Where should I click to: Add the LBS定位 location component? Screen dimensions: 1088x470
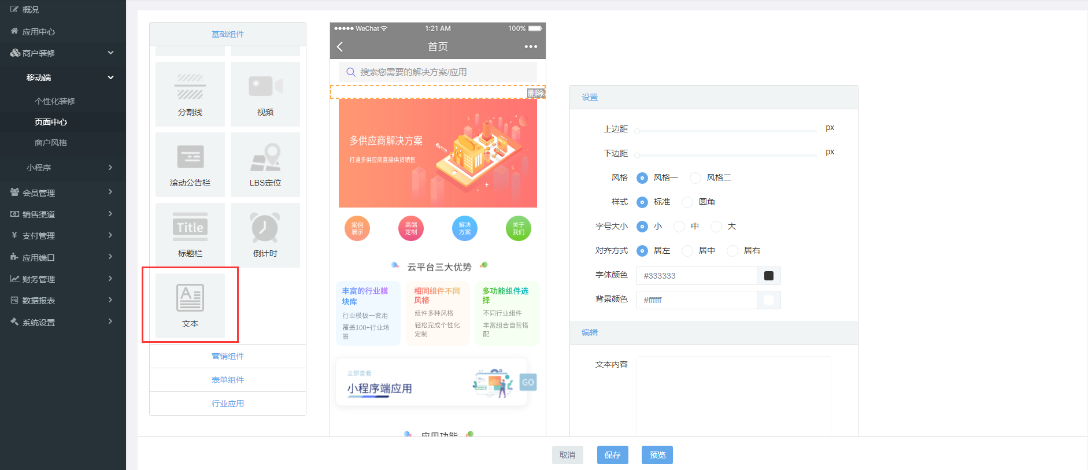click(265, 164)
